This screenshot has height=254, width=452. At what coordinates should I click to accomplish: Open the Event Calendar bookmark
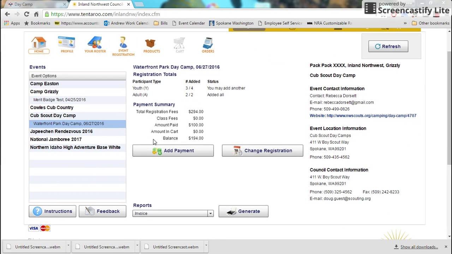point(188,23)
